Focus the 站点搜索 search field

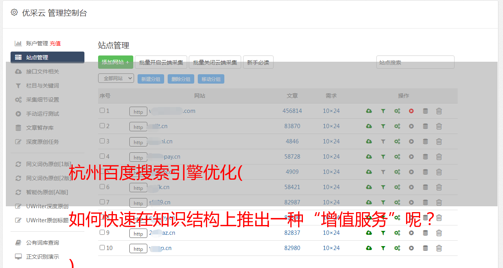point(415,62)
